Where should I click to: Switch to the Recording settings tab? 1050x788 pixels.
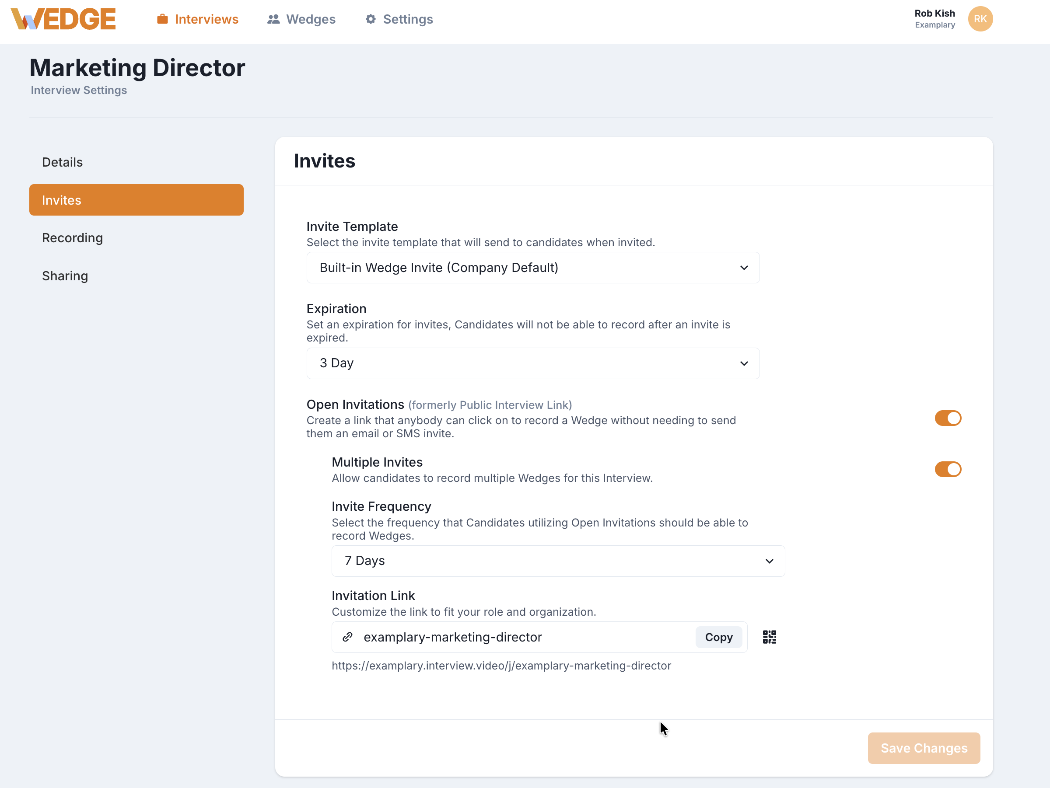click(x=72, y=238)
